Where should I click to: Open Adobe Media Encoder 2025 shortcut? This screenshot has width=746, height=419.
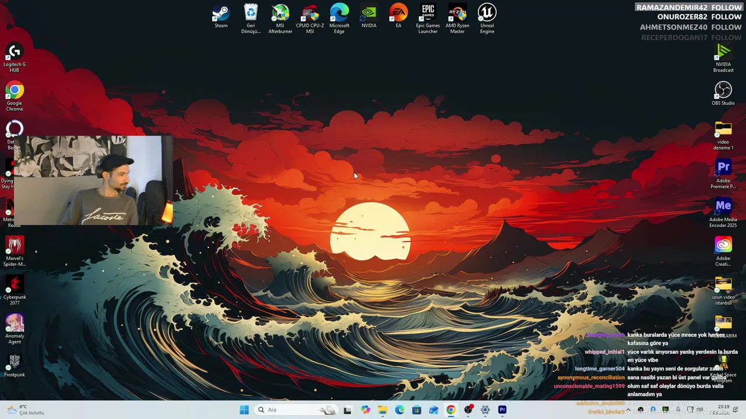click(723, 213)
